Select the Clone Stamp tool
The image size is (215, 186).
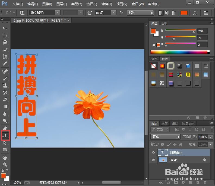tap(5, 86)
